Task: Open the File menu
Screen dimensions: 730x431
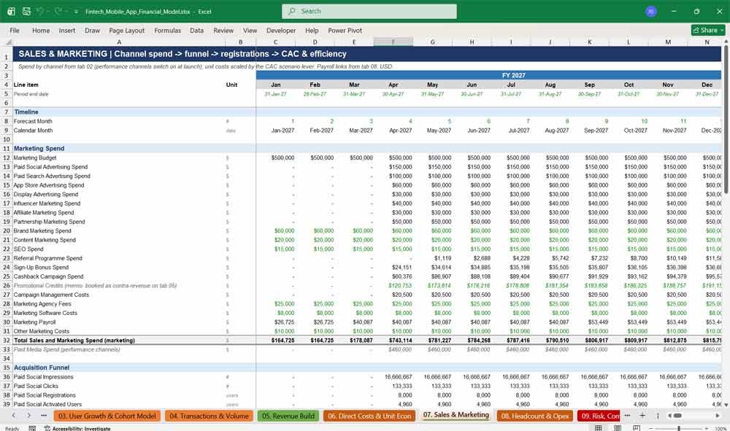Action: [15, 30]
